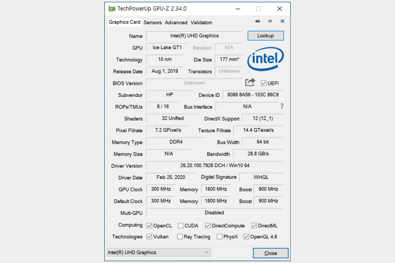Click the Transistors value Unknown
The image size is (395, 263).
(229, 71)
